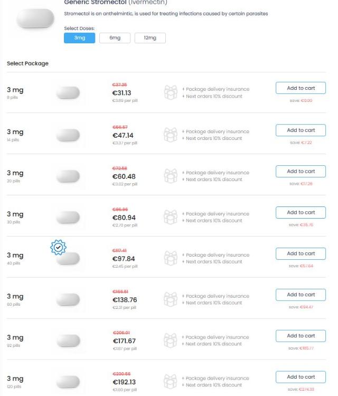Click the pill thumbnail in 60 pills row
The height and width of the screenshot is (396, 338).
pyautogui.click(x=68, y=299)
